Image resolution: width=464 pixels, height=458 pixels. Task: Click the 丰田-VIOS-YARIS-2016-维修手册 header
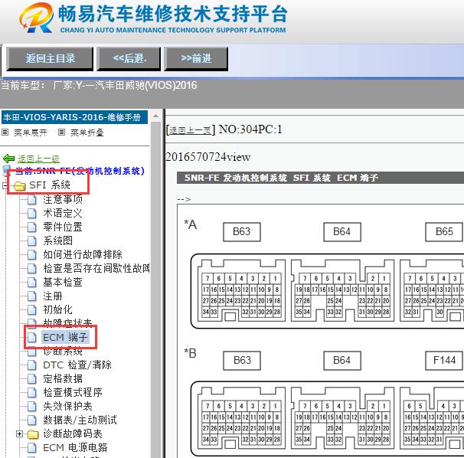click(x=74, y=117)
